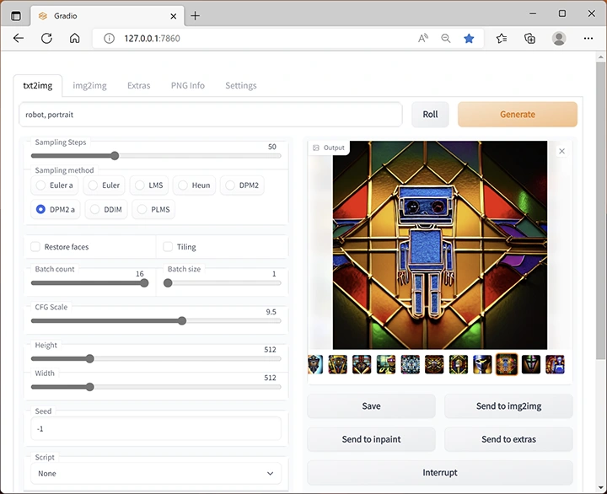Image resolution: width=607 pixels, height=494 pixels.
Task: Select the Euler a sampling method
Action: point(55,185)
